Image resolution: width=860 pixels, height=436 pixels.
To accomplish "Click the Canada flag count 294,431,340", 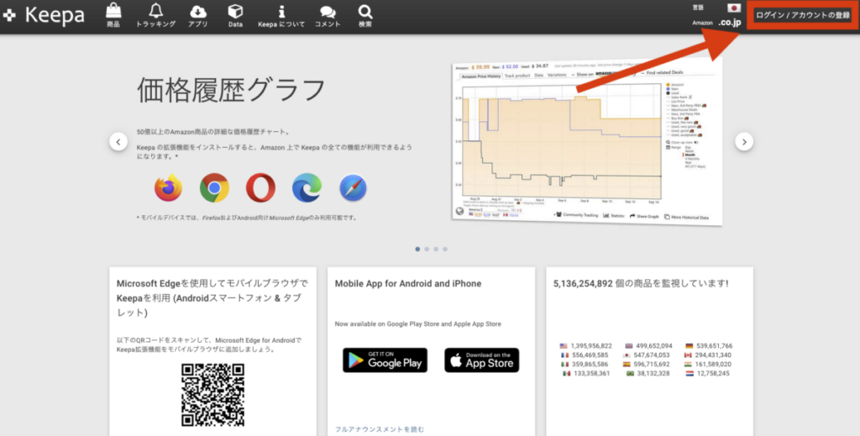I will tap(708, 355).
